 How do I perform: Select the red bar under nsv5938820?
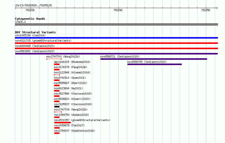pos(57,101)
